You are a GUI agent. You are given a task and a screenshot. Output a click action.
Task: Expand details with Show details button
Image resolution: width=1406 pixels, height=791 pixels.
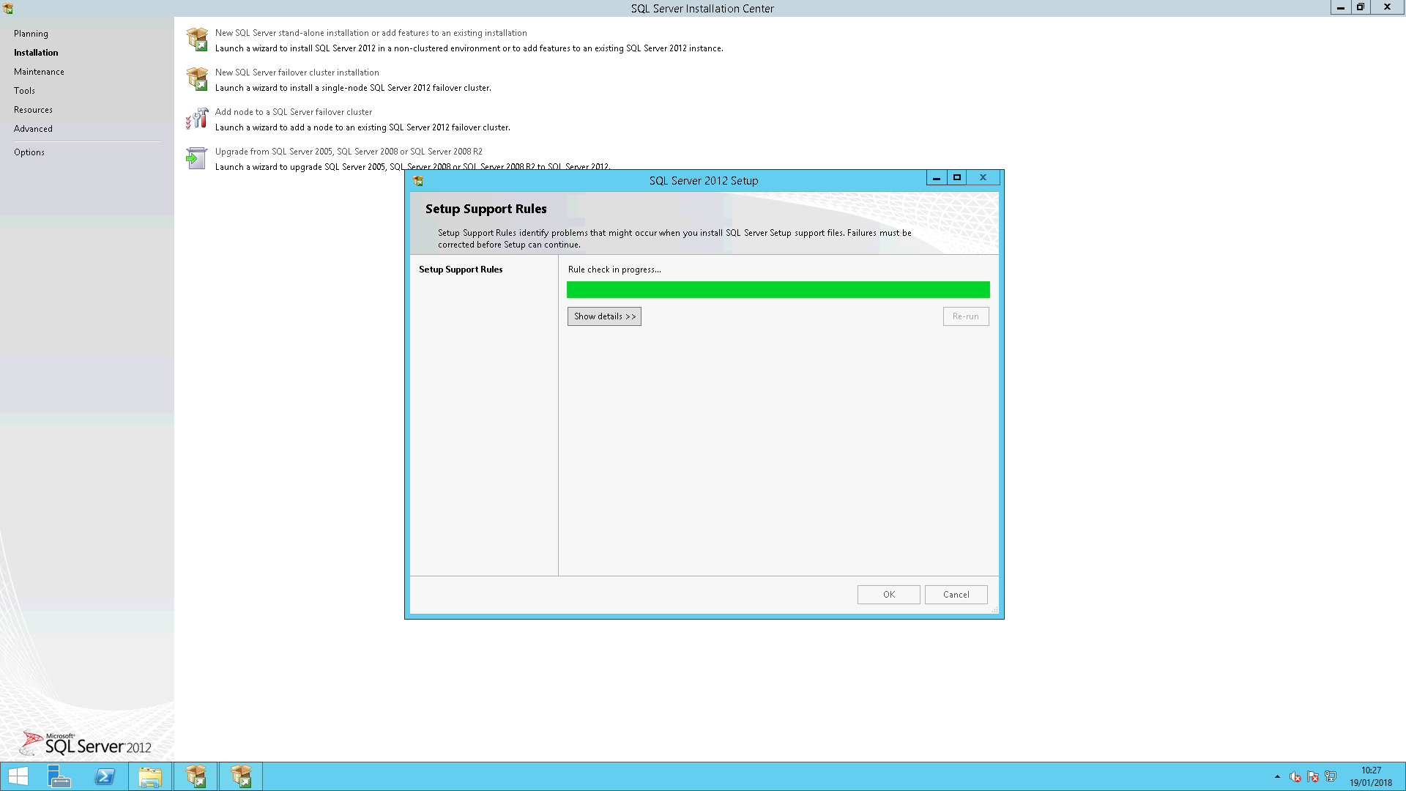[604, 316]
